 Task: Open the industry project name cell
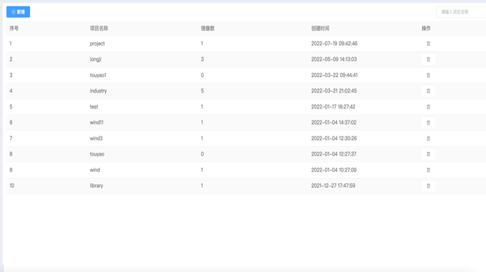tap(98, 91)
